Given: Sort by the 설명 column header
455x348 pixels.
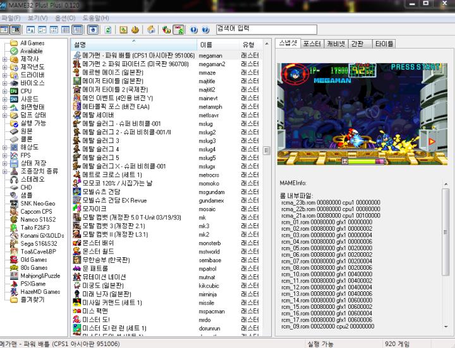Looking at the screenshot, I should pyautogui.click(x=134, y=45).
